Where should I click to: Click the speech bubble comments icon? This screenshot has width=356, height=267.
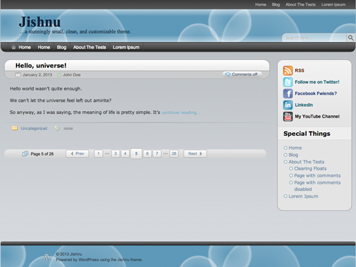pos(228,75)
